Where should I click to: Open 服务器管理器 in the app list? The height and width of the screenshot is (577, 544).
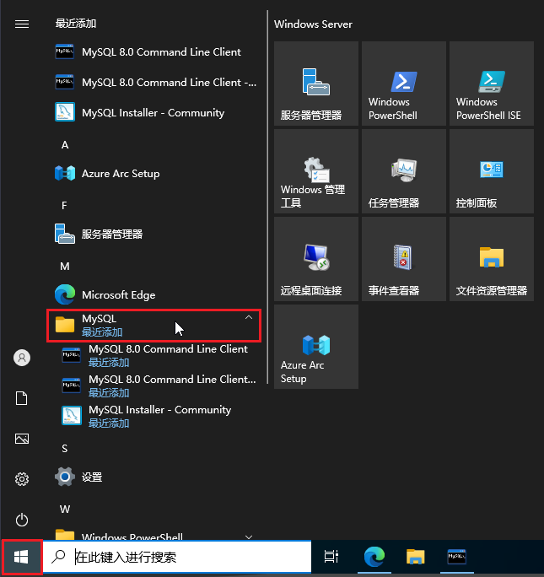pos(154,234)
